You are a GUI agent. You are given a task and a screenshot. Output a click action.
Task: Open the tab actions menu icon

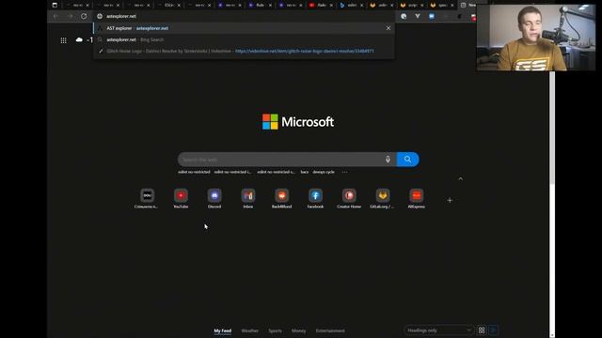tap(55, 5)
